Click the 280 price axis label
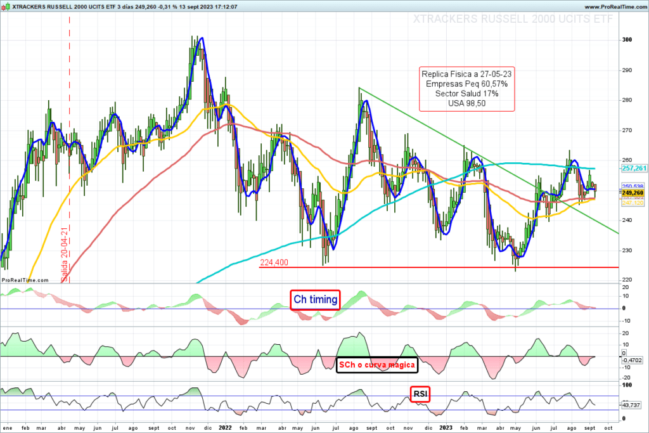Image resolution: width=649 pixels, height=433 pixels. coord(627,100)
